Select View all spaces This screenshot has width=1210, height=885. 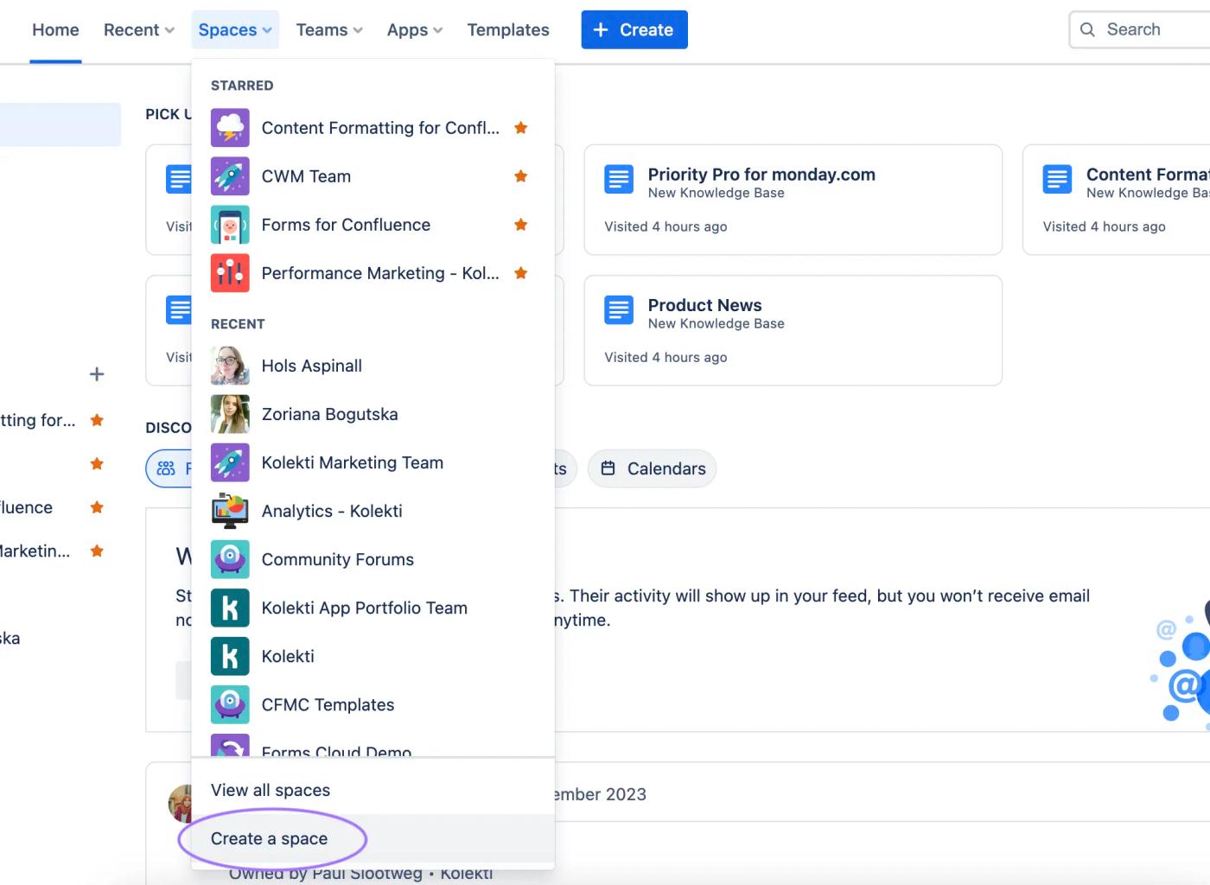pyautogui.click(x=373, y=790)
